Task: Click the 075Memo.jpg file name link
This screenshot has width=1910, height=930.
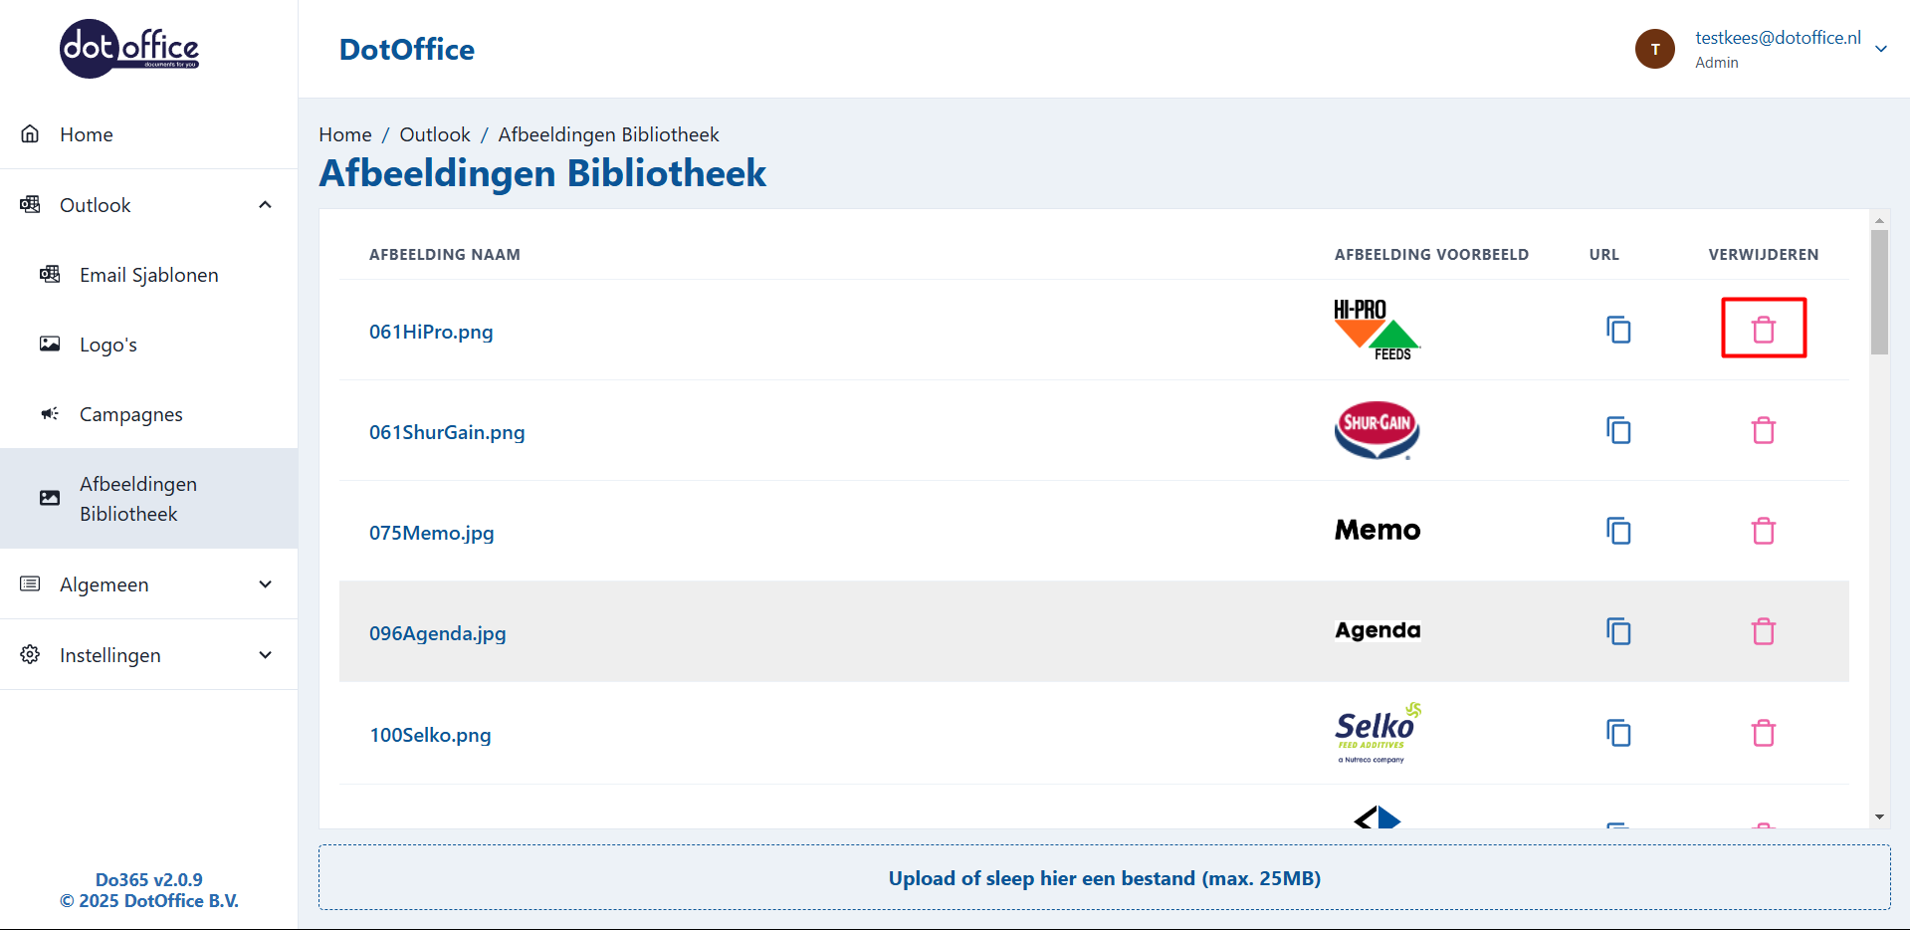Action: point(431,533)
